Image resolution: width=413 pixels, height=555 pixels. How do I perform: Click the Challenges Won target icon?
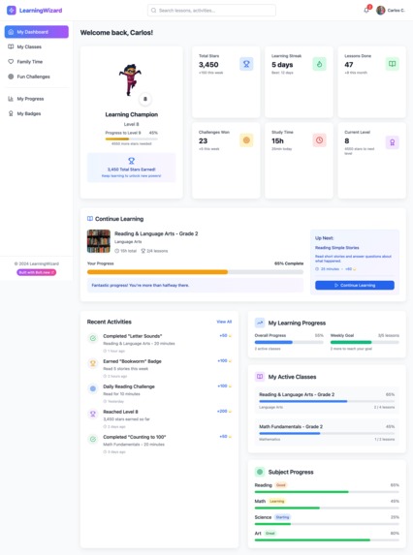tap(246, 140)
